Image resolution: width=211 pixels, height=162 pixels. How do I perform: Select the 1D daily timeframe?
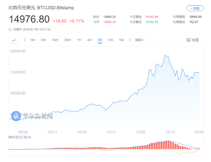tap(100, 40)
